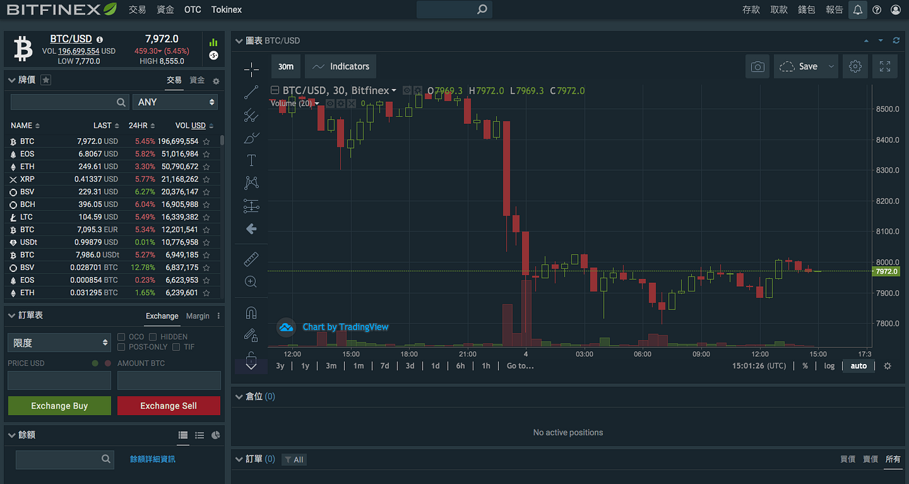Click the favorites star beside 牌價

tap(45, 80)
